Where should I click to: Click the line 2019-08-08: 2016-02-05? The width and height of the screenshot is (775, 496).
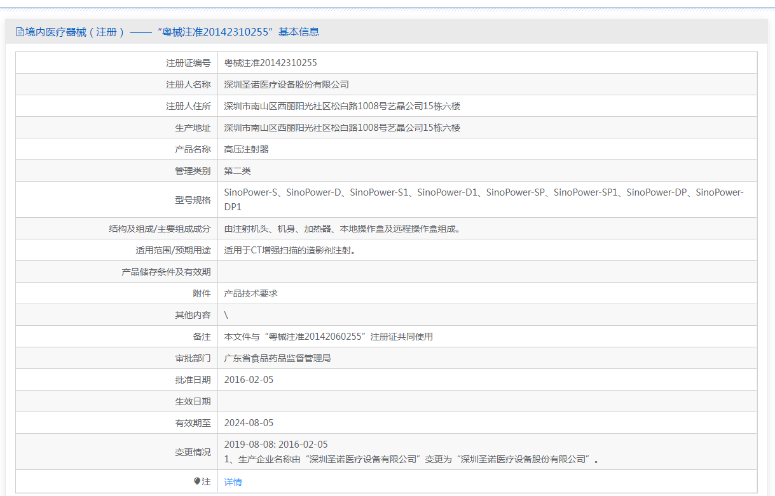point(276,445)
